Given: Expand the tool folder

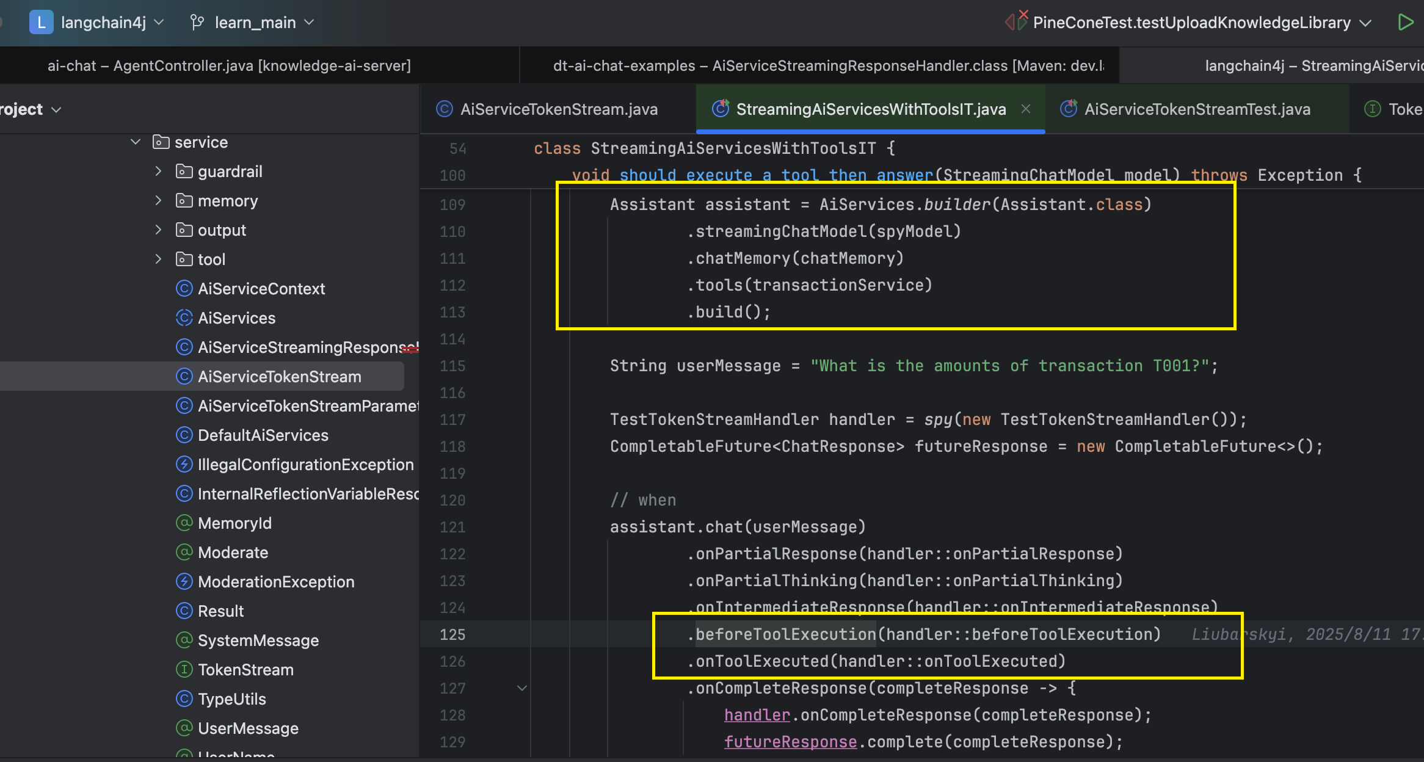Looking at the screenshot, I should tap(158, 259).
